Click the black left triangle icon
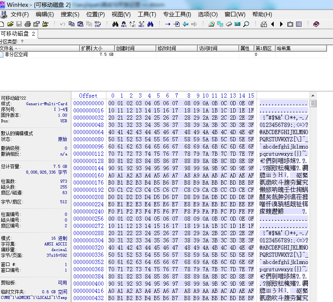333x302 pixels. click(x=273, y=24)
